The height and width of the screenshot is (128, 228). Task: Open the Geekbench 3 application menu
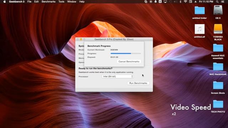17,1
